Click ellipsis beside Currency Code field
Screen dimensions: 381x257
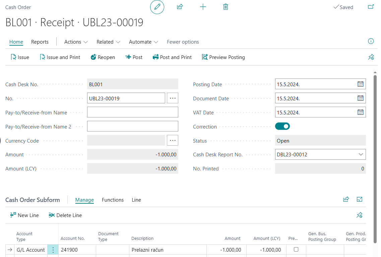pyautogui.click(x=173, y=141)
